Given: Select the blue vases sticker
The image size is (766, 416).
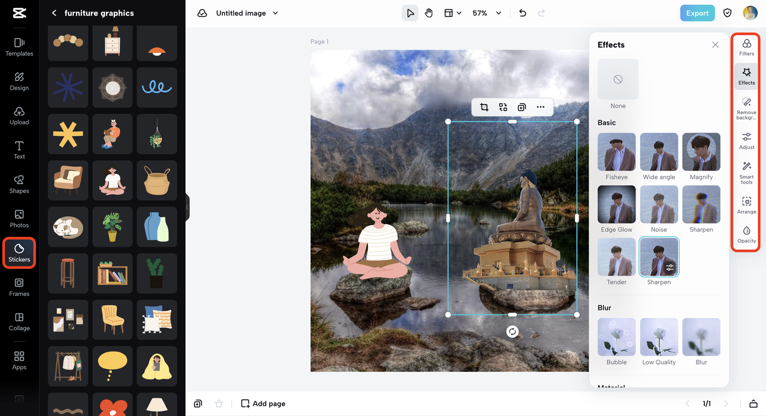Looking at the screenshot, I should [x=157, y=227].
